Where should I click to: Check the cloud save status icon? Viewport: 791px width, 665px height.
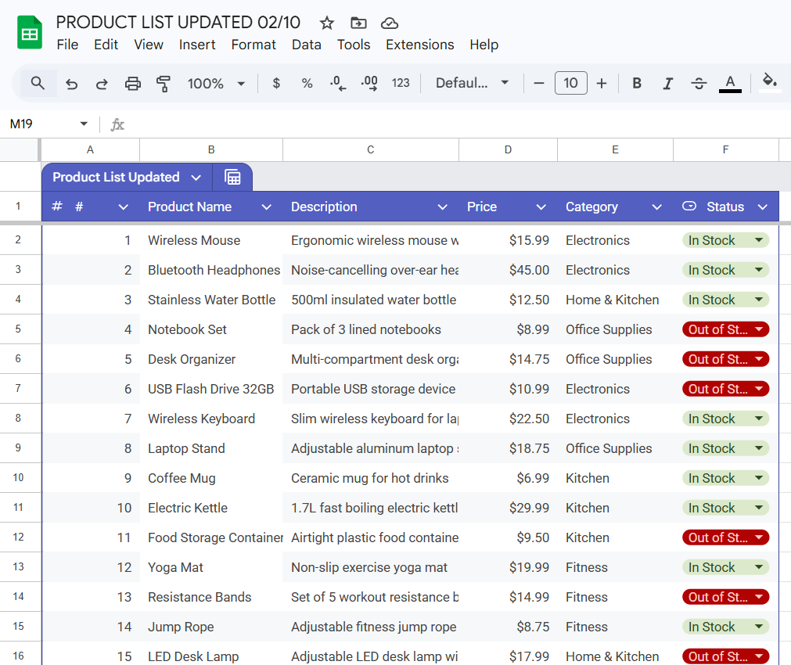click(390, 23)
